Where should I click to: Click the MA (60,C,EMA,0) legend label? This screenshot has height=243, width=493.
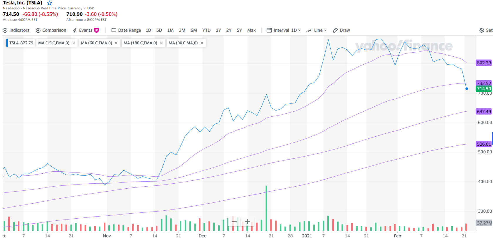coord(97,43)
